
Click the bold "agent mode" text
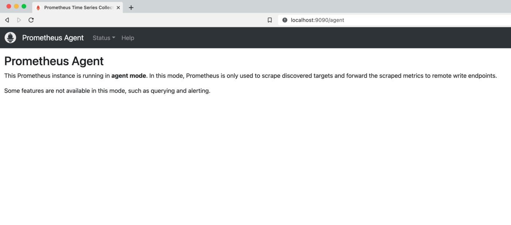128,76
